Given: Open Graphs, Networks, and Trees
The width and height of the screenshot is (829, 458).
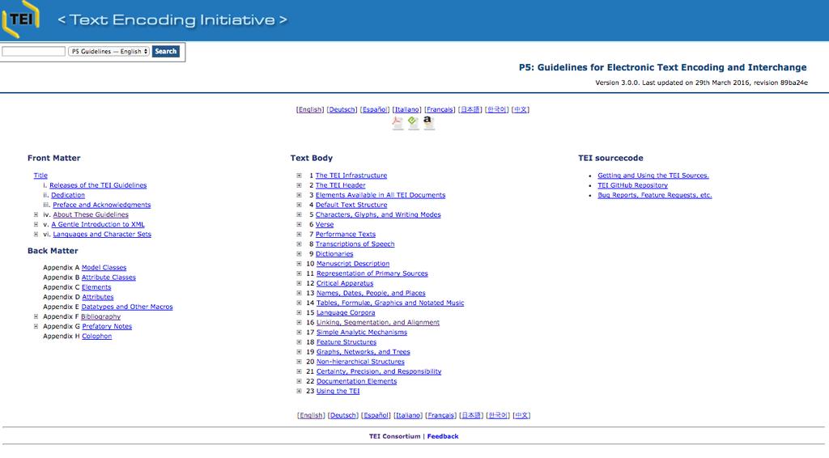Looking at the screenshot, I should pos(363,352).
